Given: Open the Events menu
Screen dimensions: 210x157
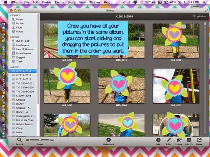Looking at the screenshot, I should pos(59,2).
